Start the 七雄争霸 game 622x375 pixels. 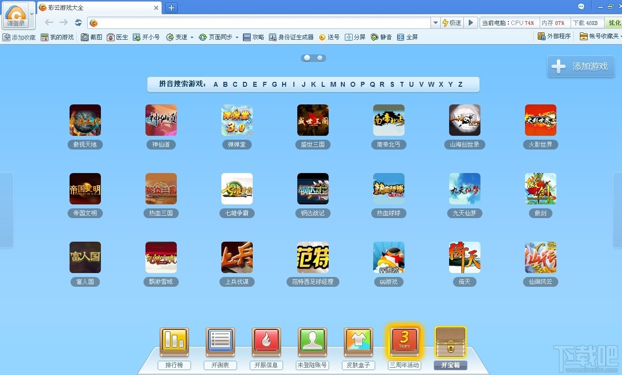(237, 189)
